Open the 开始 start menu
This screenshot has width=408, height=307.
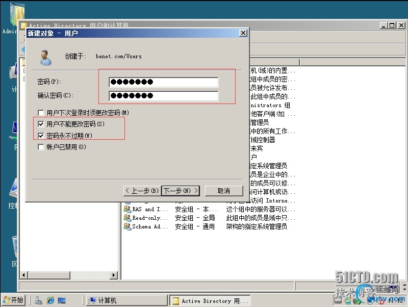pyautogui.click(x=13, y=300)
